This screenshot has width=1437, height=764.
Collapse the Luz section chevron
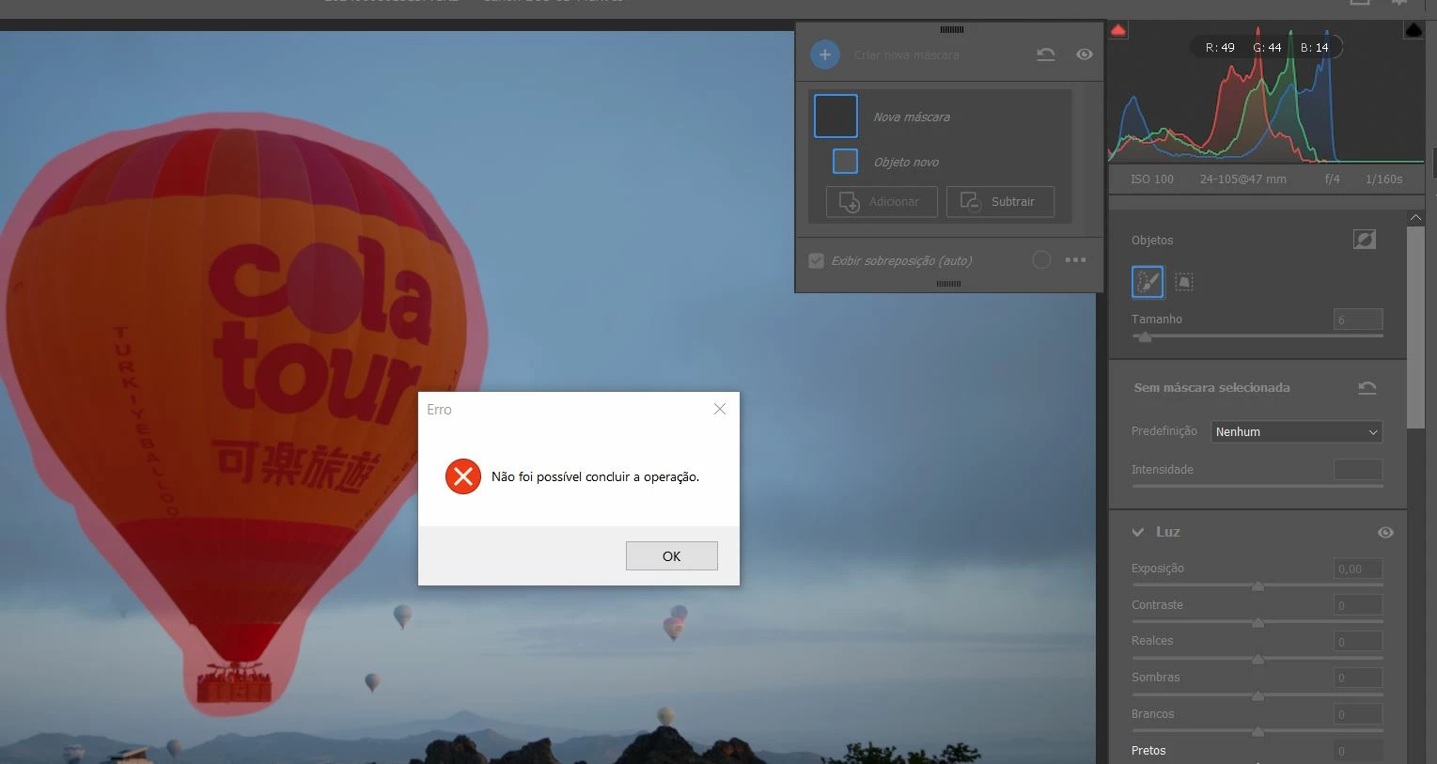[x=1138, y=532]
